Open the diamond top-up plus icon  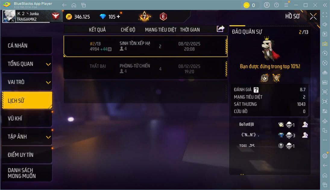[x=118, y=17]
